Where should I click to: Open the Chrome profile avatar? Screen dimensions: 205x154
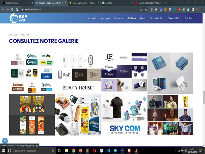coord(197,9)
